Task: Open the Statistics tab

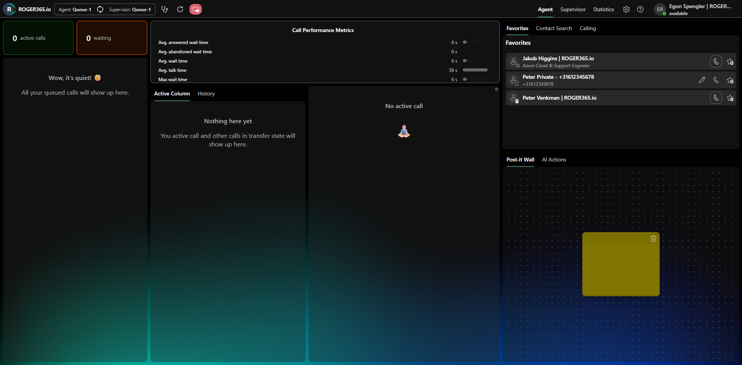Action: coord(604,9)
